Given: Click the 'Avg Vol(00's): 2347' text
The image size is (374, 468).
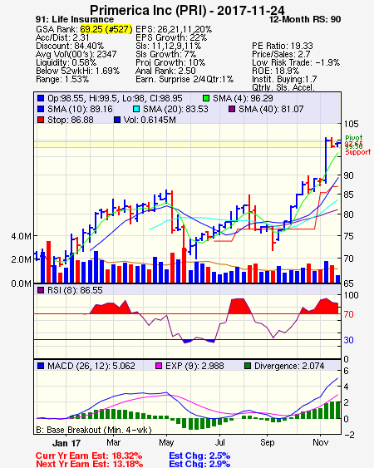Looking at the screenshot, I should pos(76,54).
